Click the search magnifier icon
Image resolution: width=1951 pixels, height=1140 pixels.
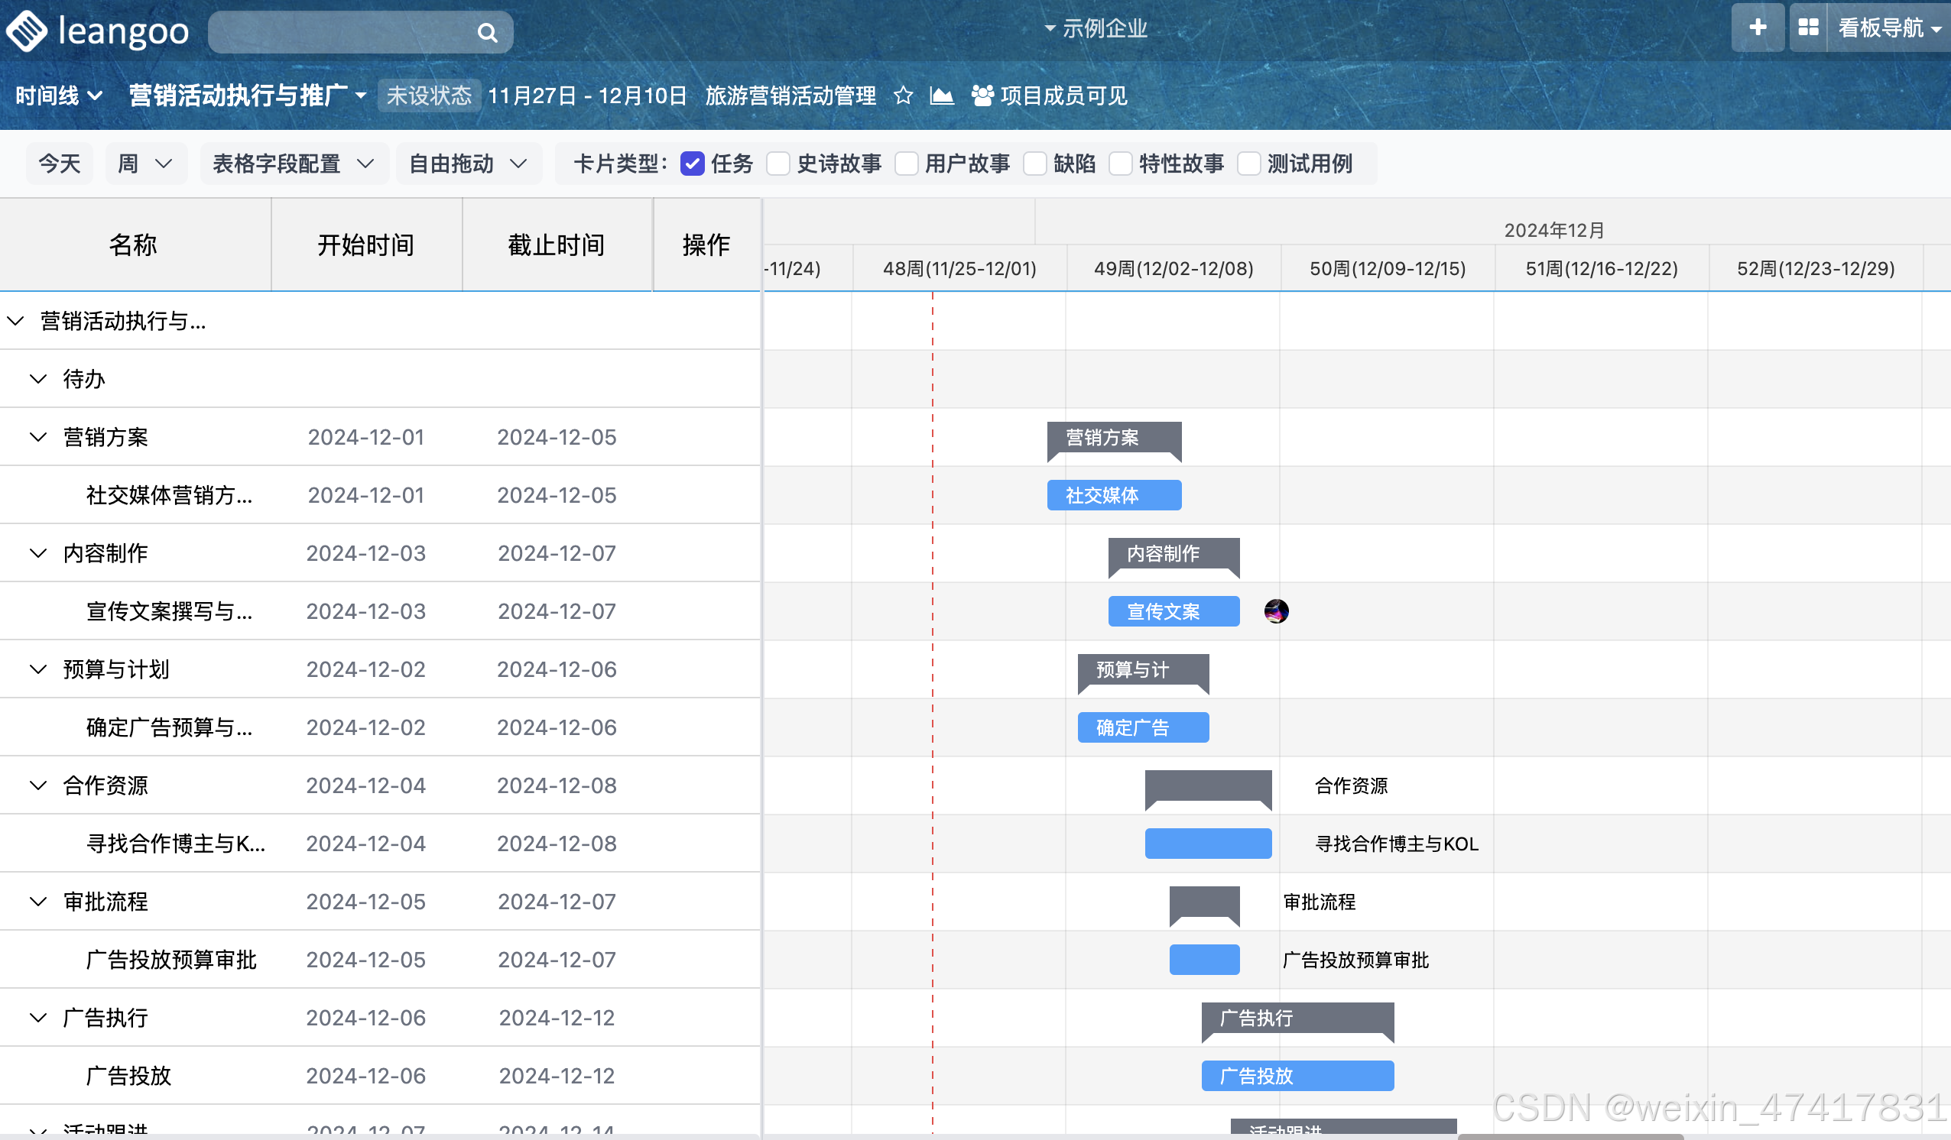(x=487, y=33)
